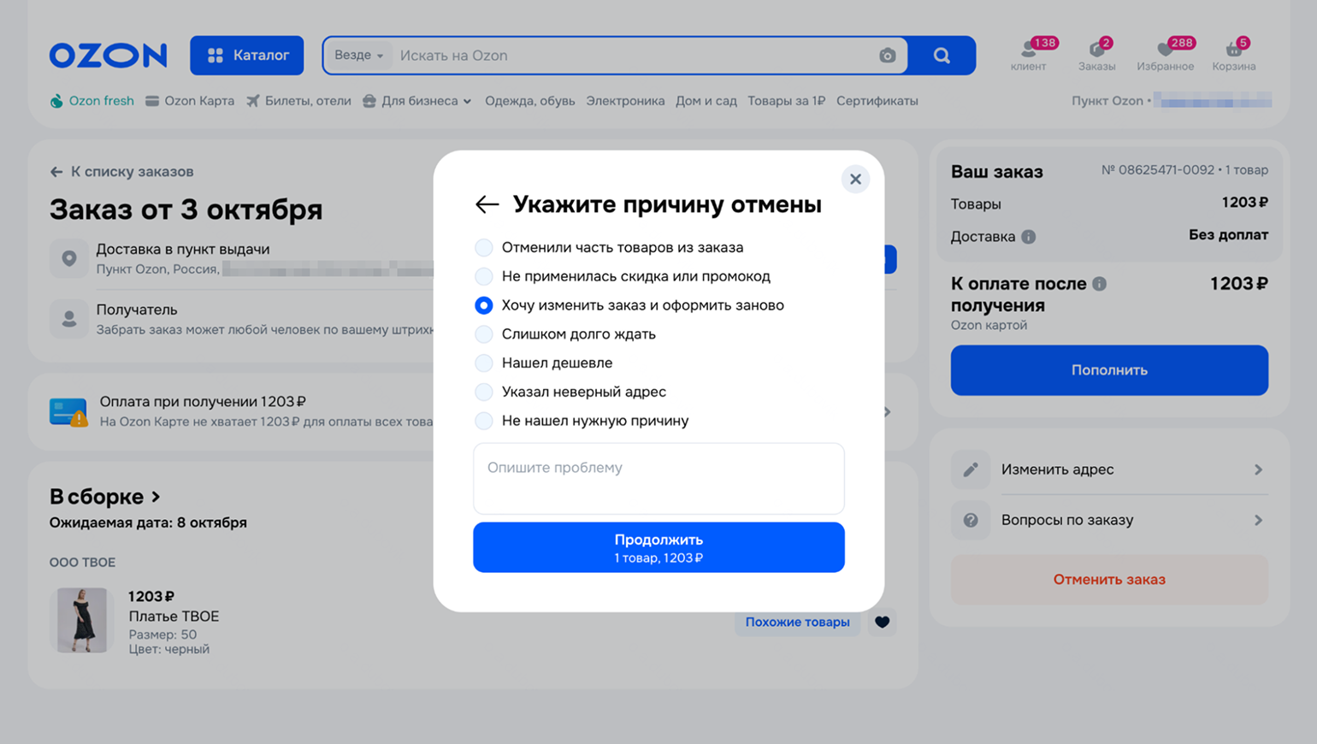Click the Получатель heading

(137, 310)
